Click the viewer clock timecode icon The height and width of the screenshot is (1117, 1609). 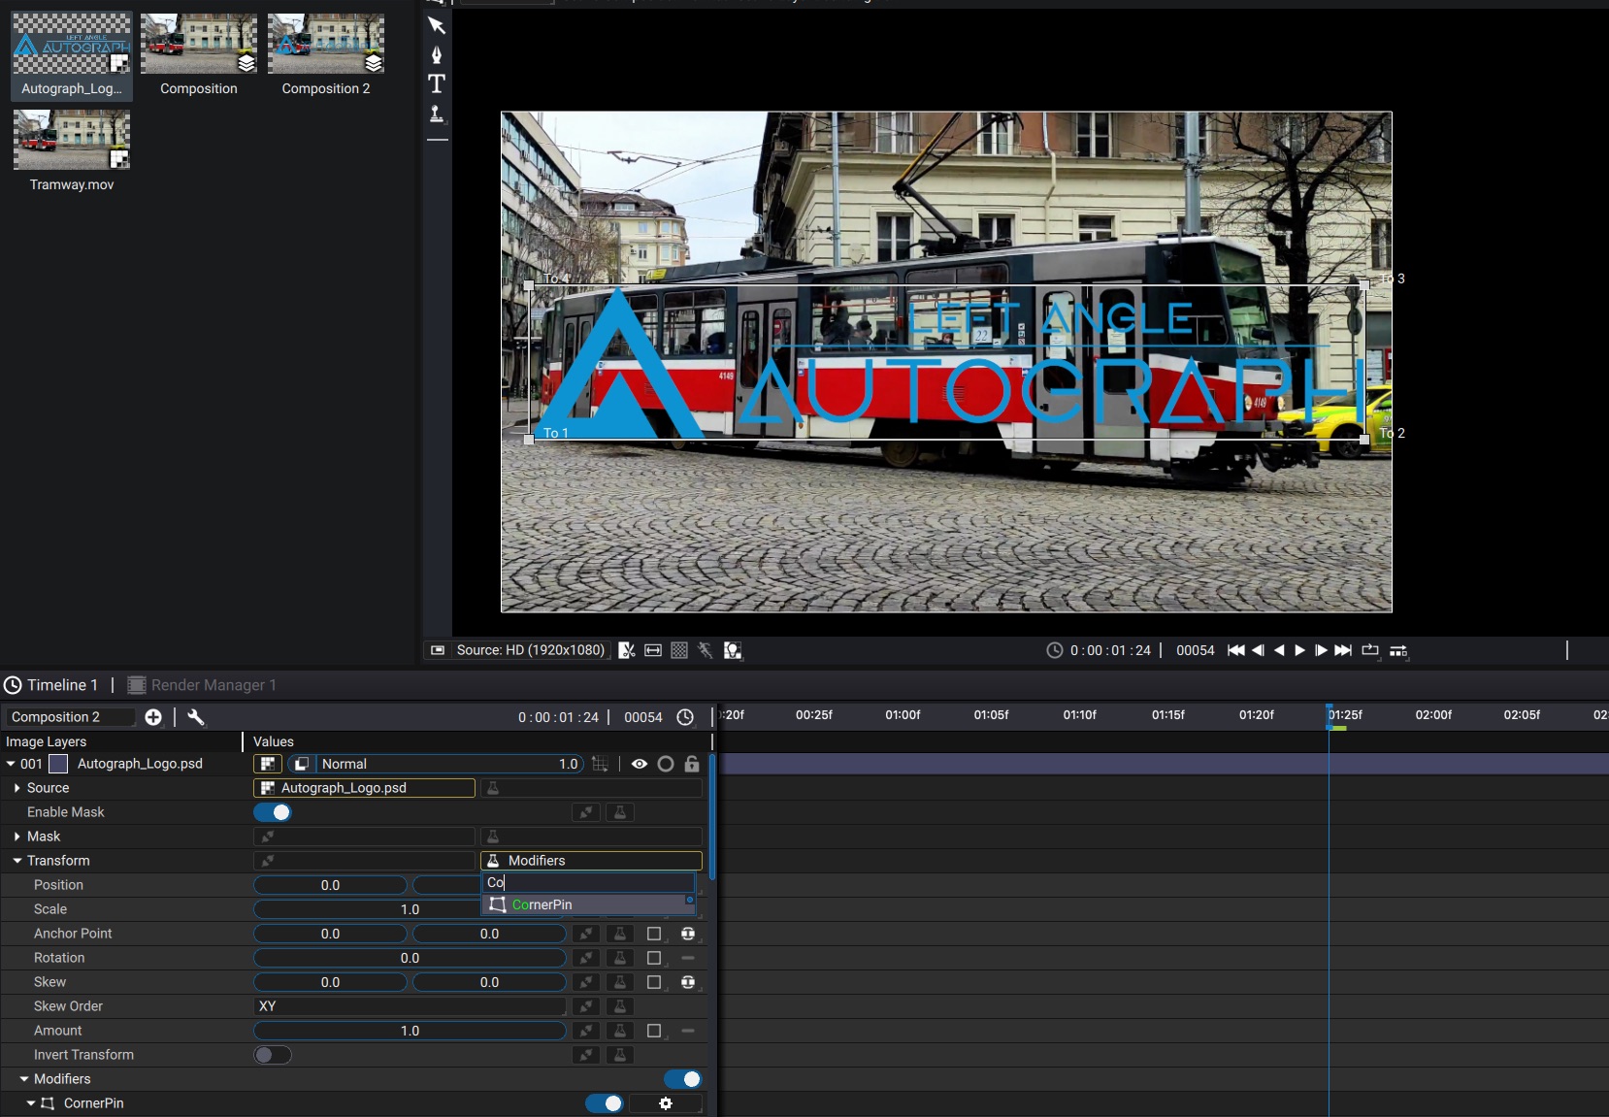click(x=1055, y=650)
